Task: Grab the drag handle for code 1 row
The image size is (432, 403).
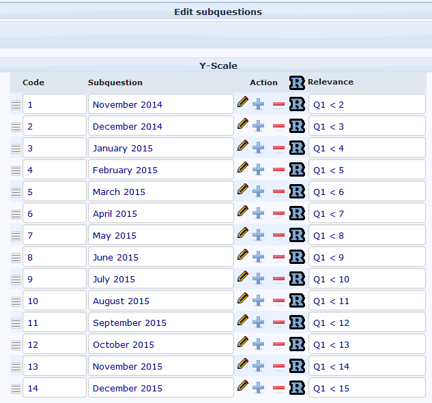Action: point(16,105)
